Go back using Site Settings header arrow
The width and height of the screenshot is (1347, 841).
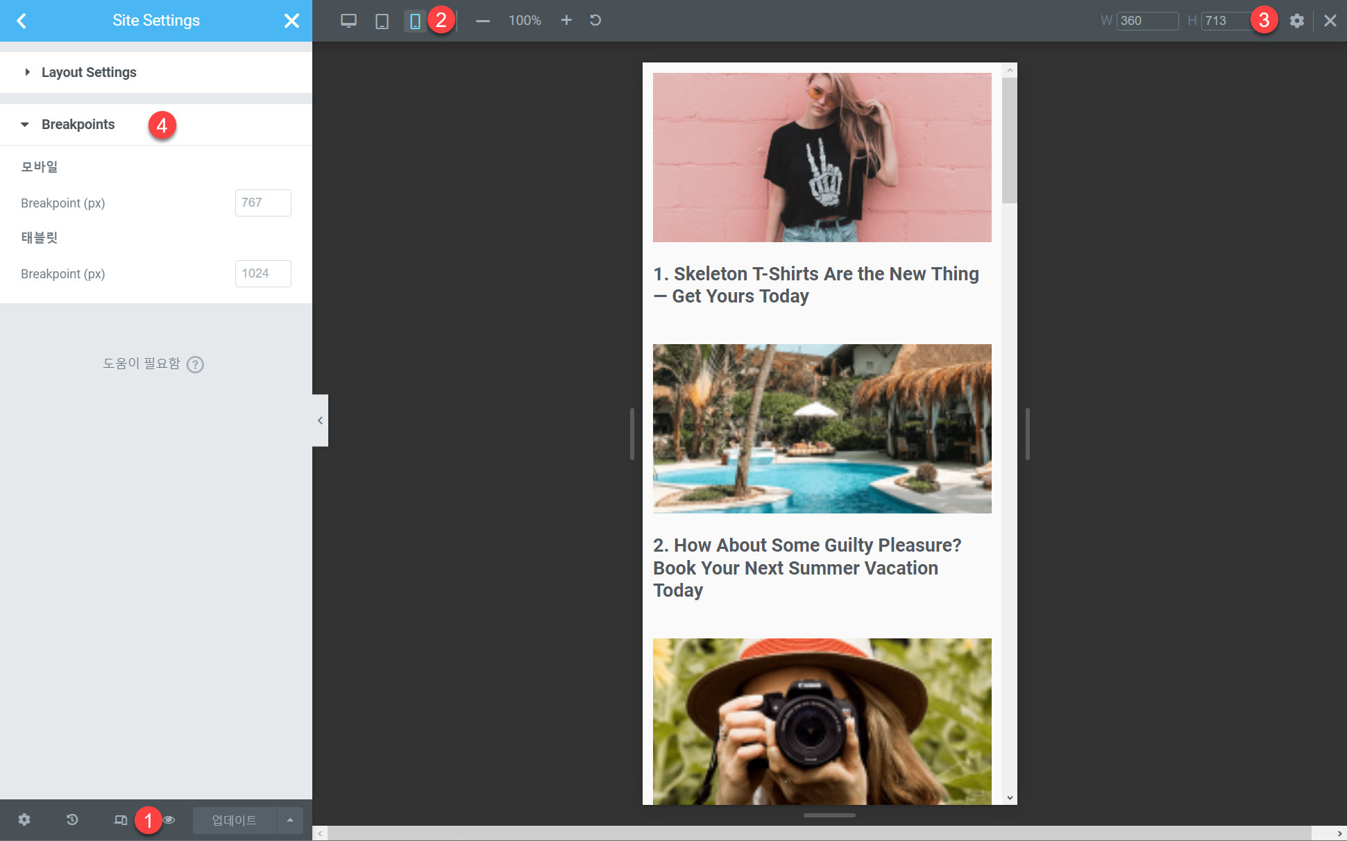pos(22,21)
